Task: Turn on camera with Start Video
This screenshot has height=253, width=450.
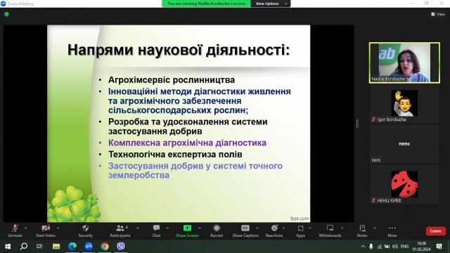Action: pos(45,231)
